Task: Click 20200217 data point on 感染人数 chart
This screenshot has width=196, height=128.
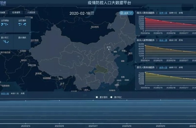Action: pos(184,51)
